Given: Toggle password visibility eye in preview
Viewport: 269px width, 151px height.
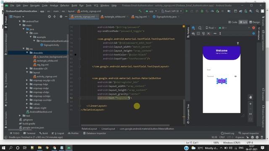Looking at the screenshot, I should point(235,76).
